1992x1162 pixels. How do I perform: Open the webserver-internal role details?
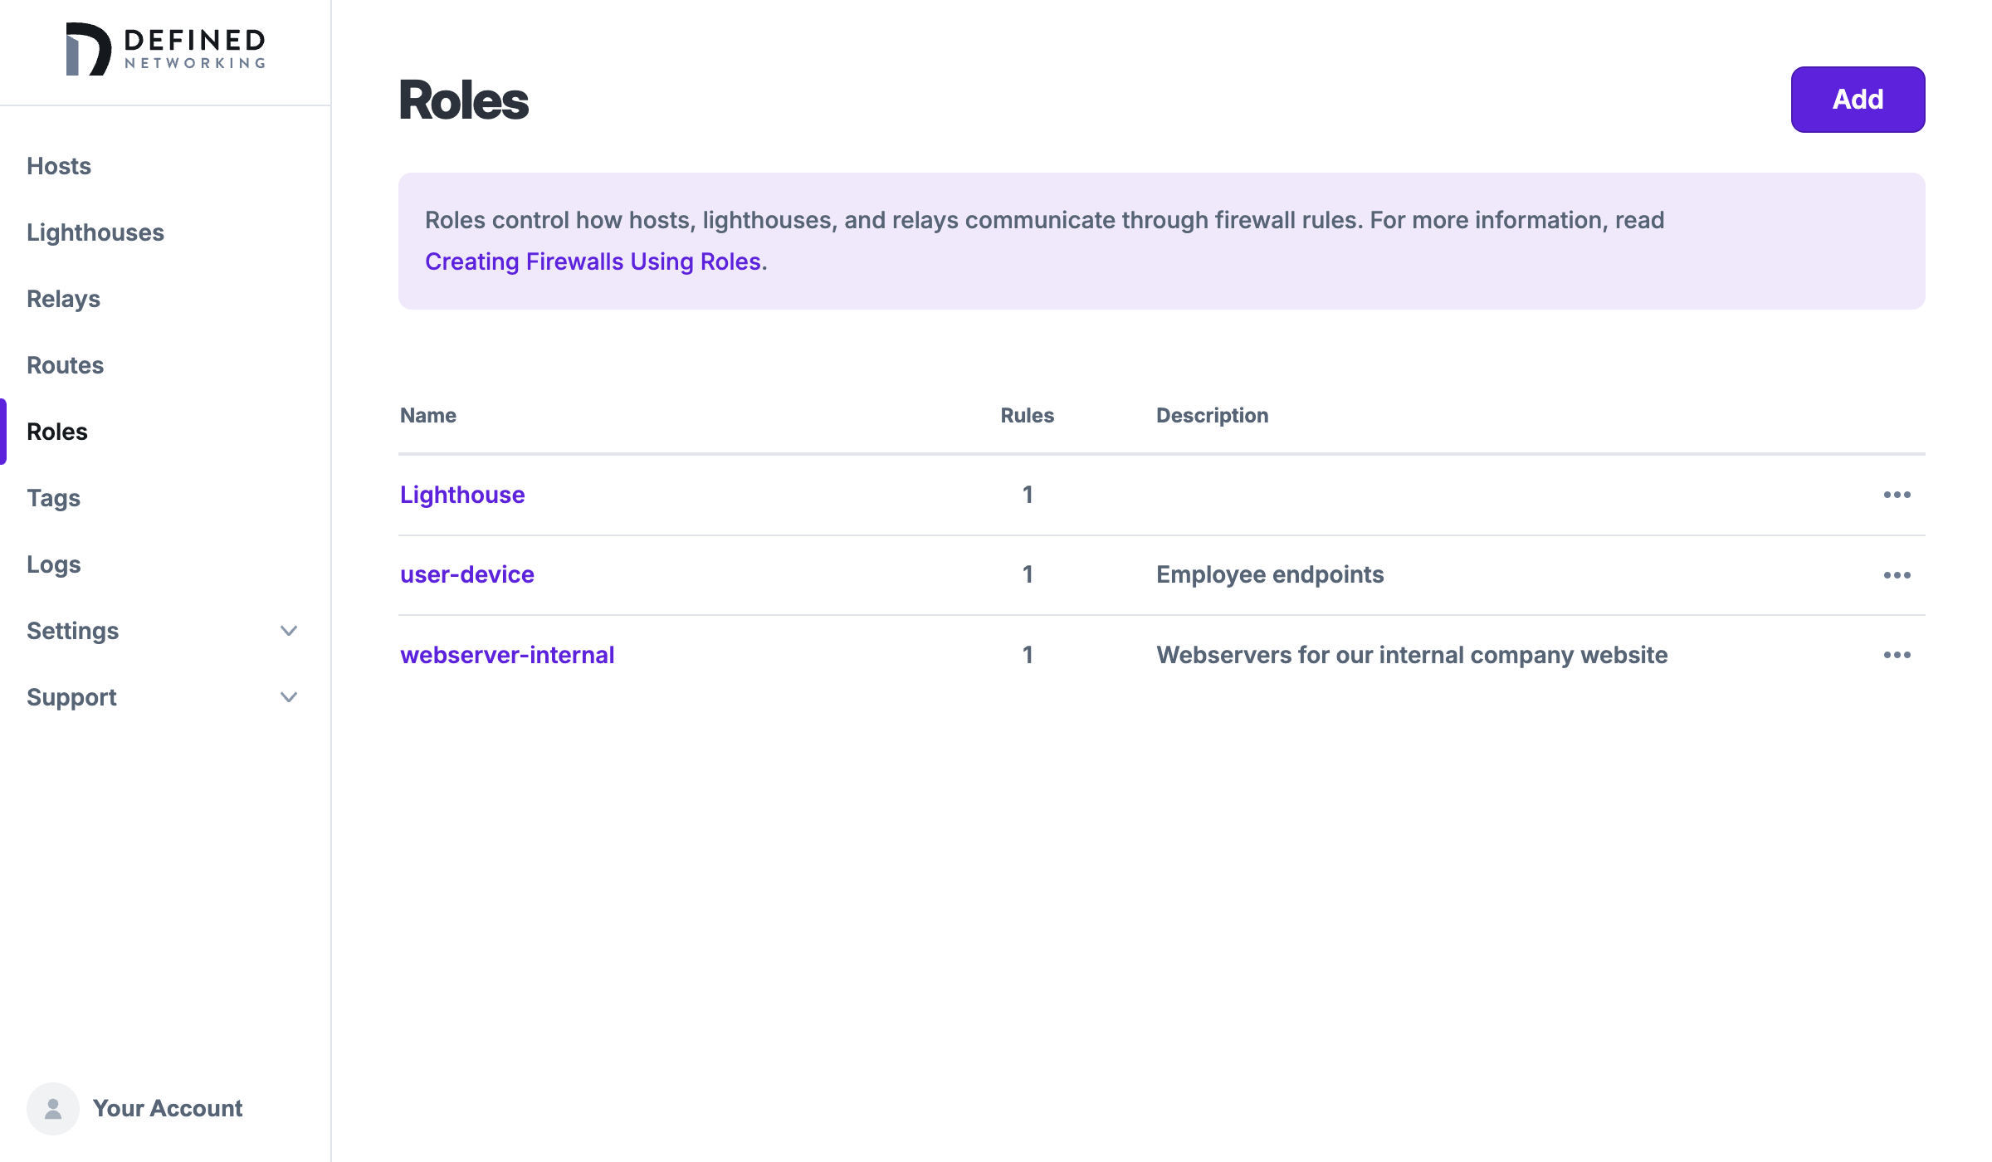(x=508, y=654)
